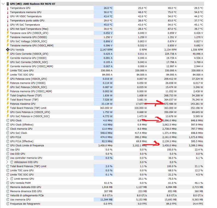Click the average value 1,556 RPM
Image resolution: width=217 pixels, height=208 pixels.
point(197,50)
